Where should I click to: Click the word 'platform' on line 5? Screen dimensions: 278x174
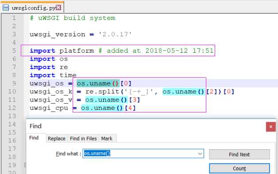[x=77, y=51]
